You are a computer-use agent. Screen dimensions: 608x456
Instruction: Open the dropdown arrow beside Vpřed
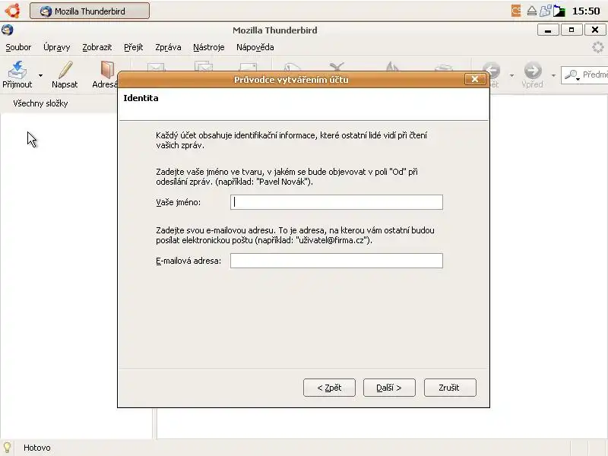[x=553, y=75]
